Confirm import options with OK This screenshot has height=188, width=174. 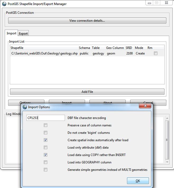[x=138, y=181]
